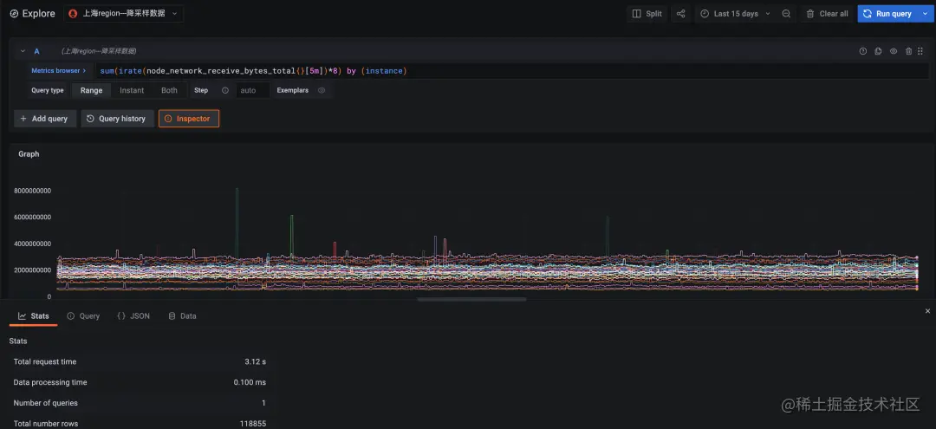Collapse query row A
The width and height of the screenshot is (936, 429).
[23, 51]
